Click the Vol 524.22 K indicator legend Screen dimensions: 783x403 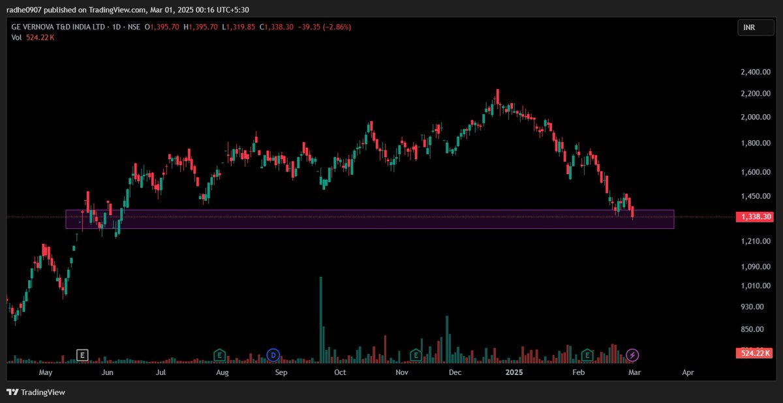(x=33, y=38)
